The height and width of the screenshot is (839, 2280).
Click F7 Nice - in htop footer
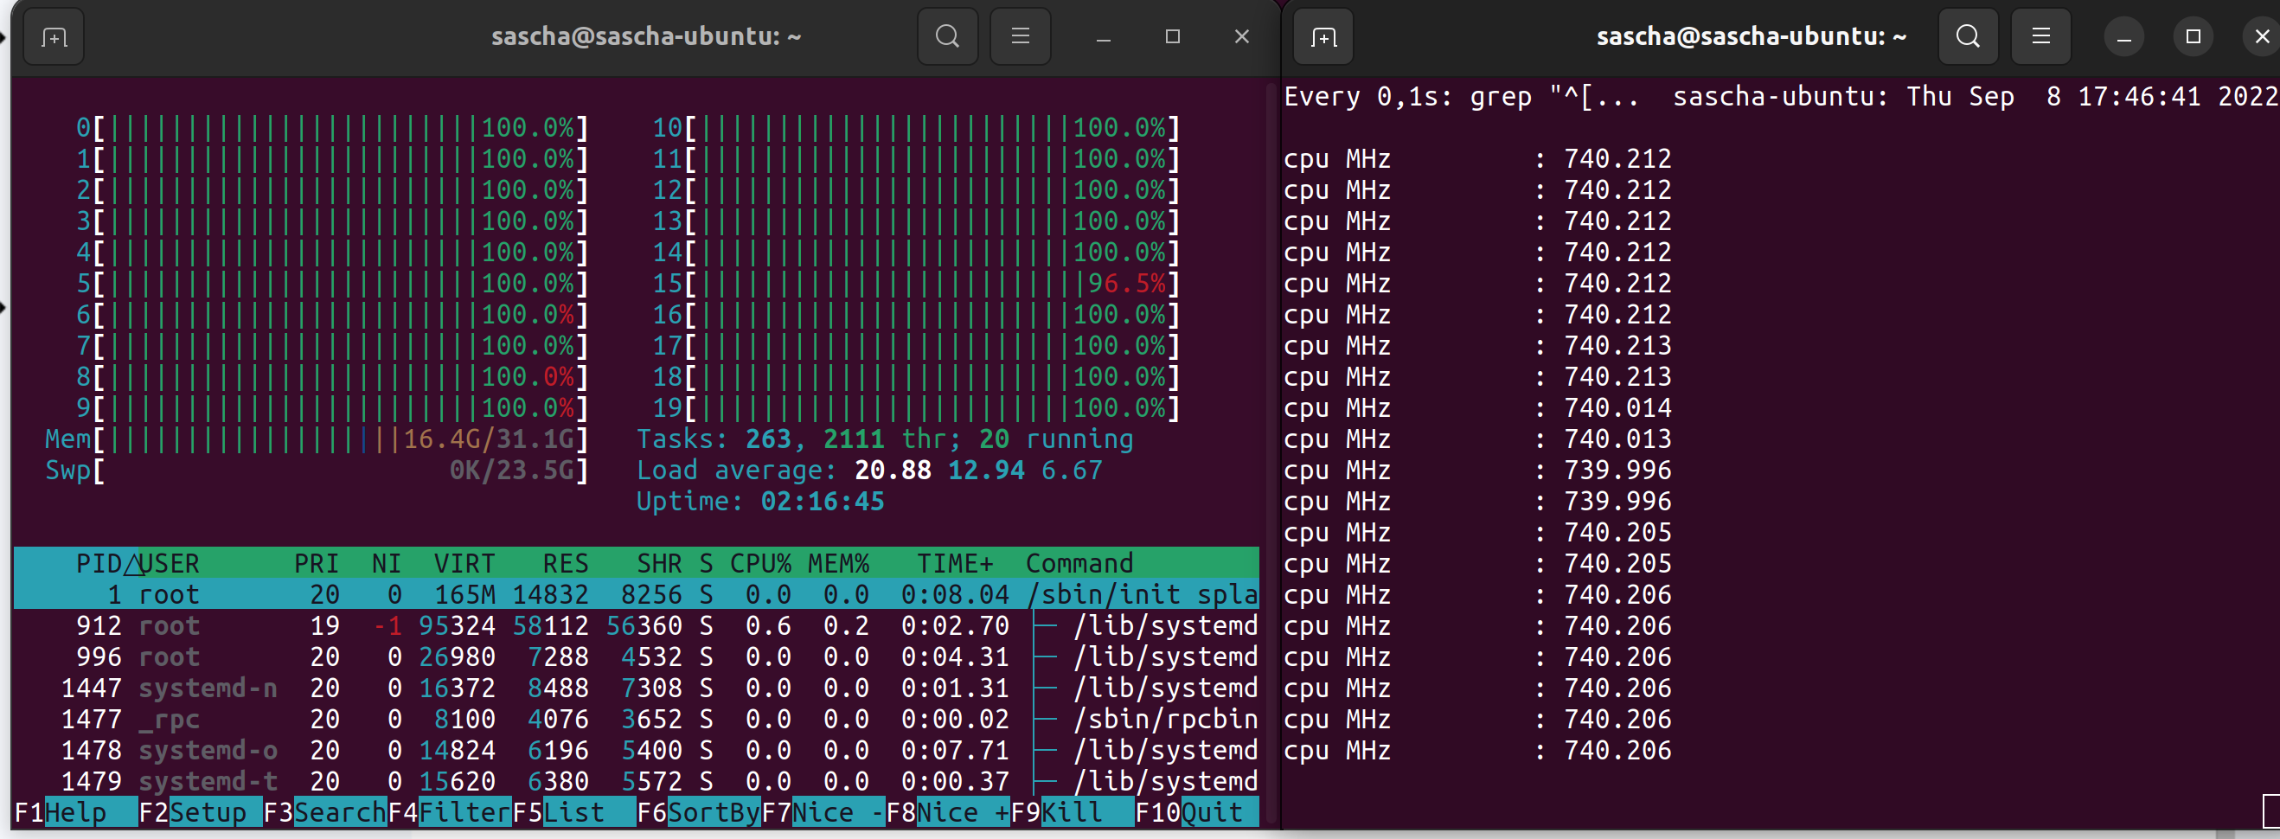(x=823, y=811)
